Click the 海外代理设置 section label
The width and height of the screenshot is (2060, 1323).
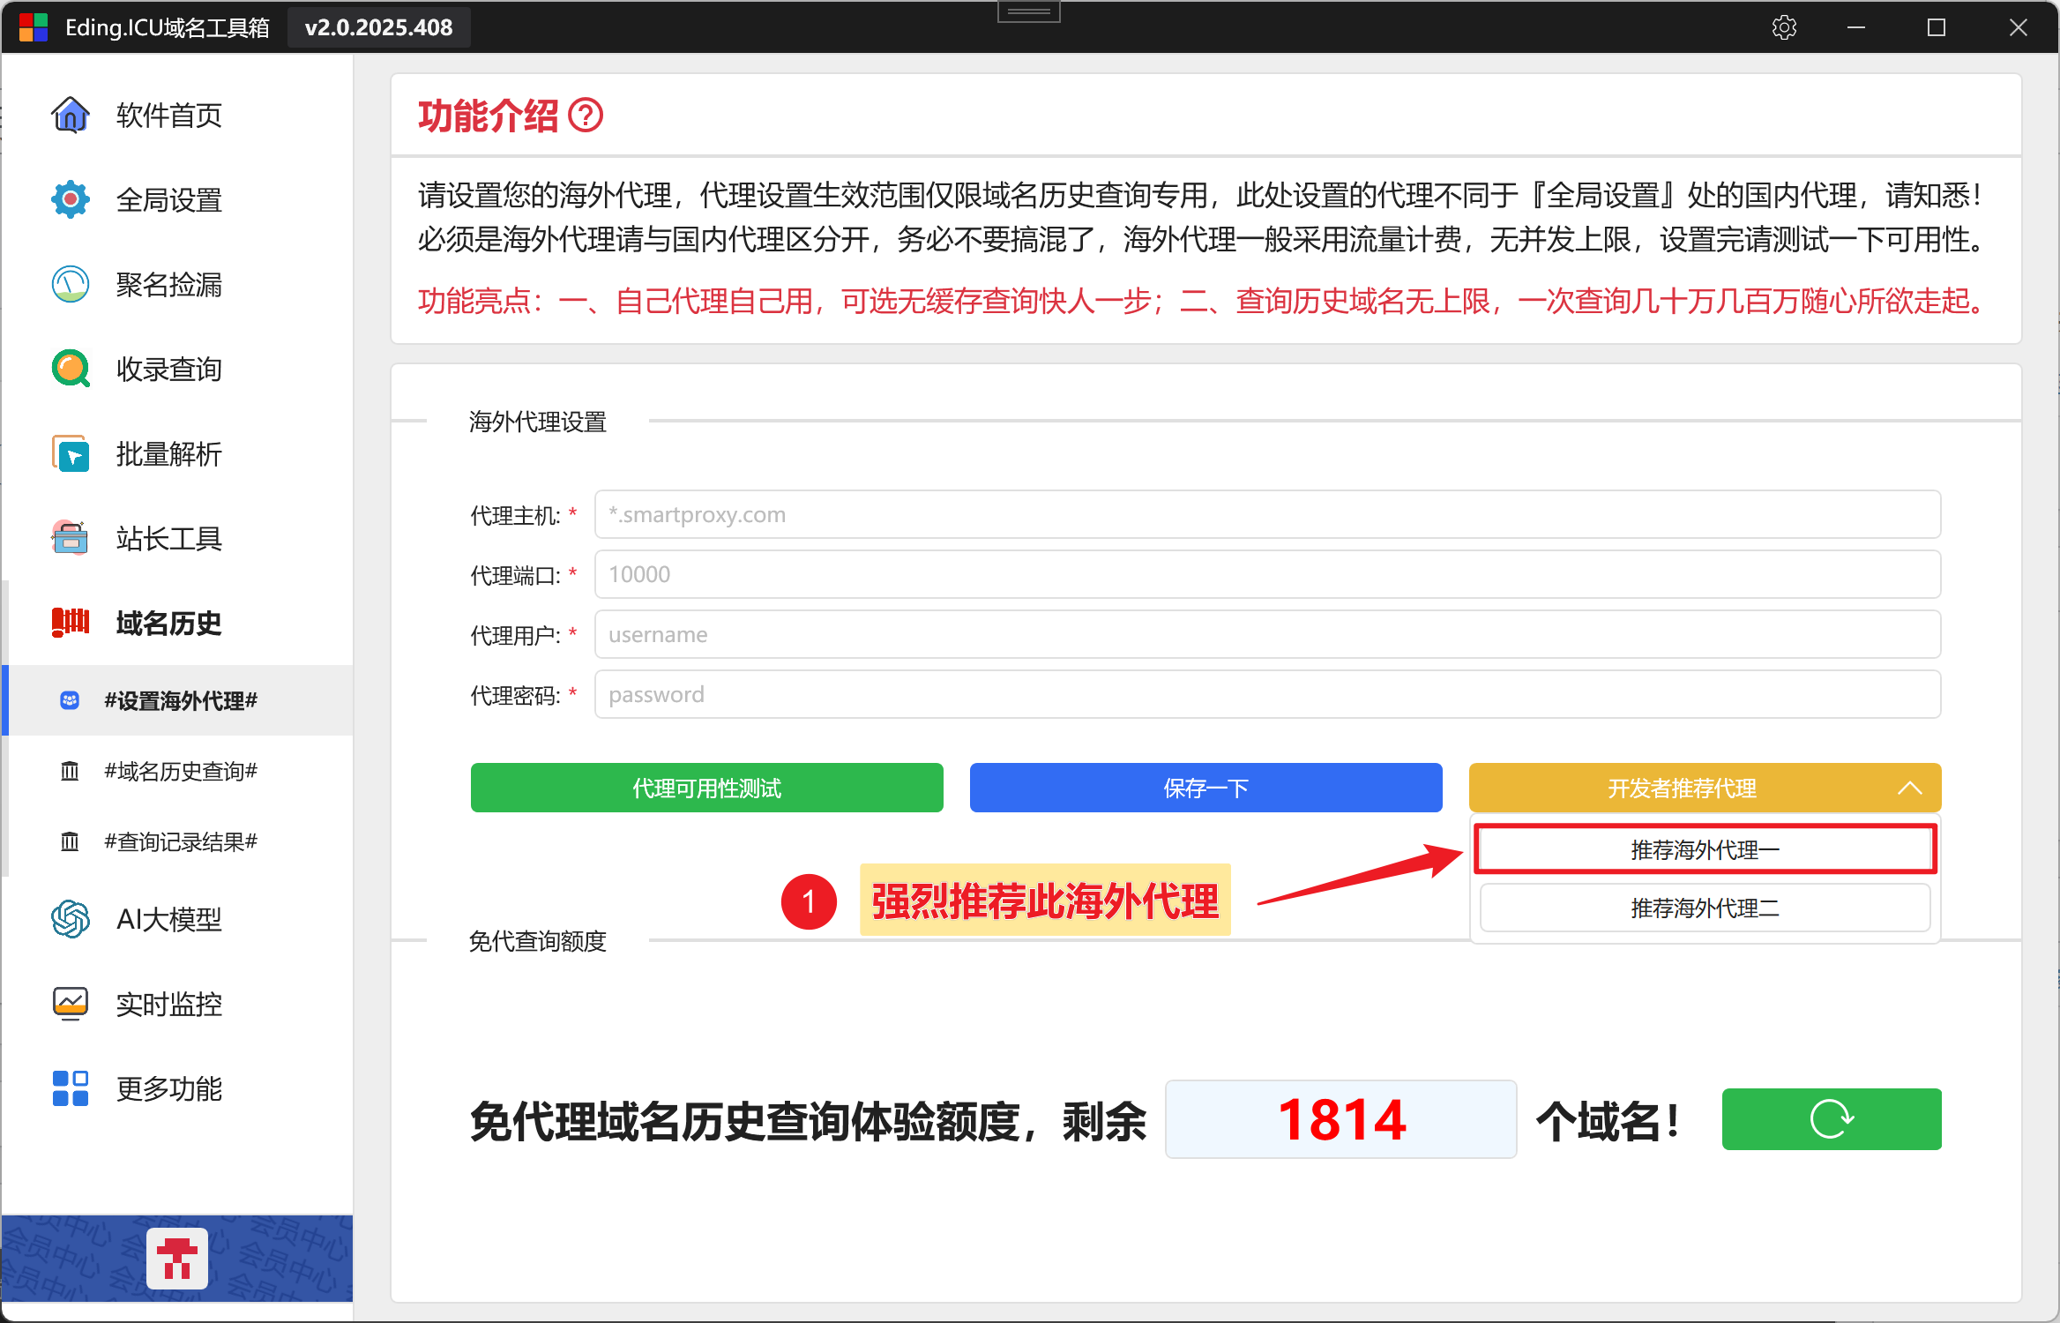[x=538, y=422]
